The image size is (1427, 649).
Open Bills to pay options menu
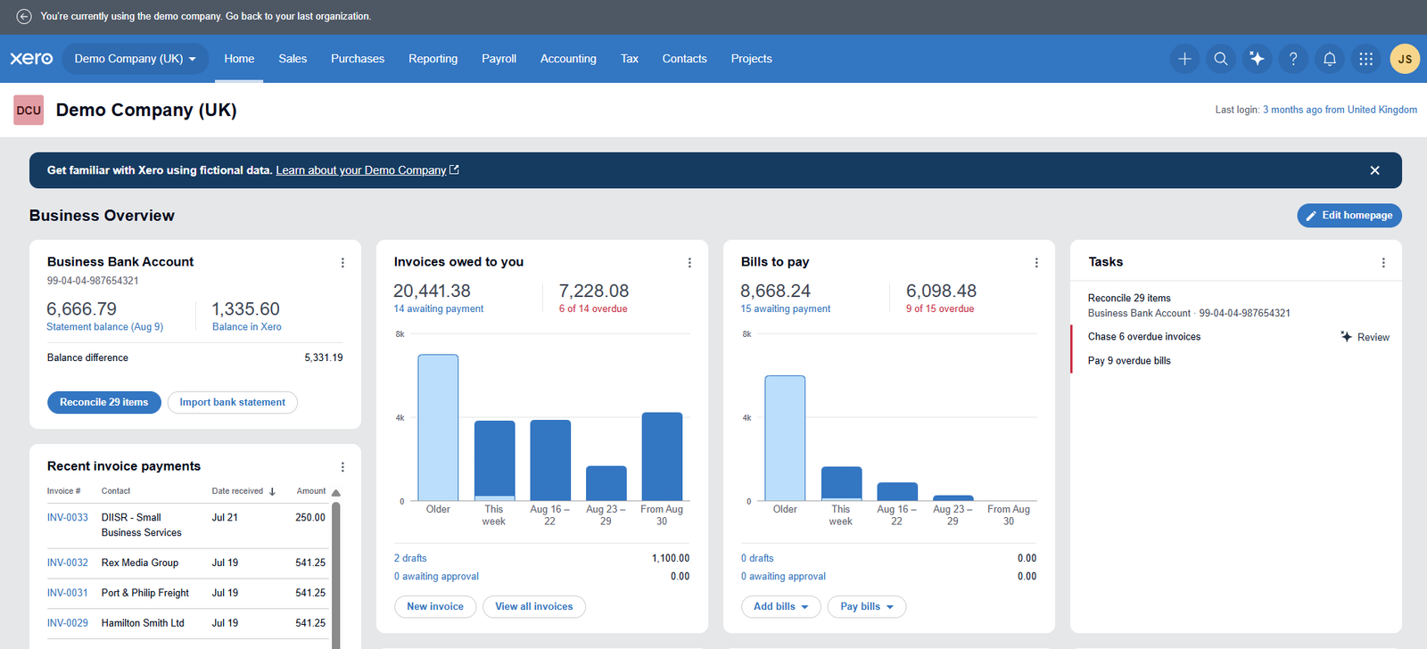coord(1036,263)
